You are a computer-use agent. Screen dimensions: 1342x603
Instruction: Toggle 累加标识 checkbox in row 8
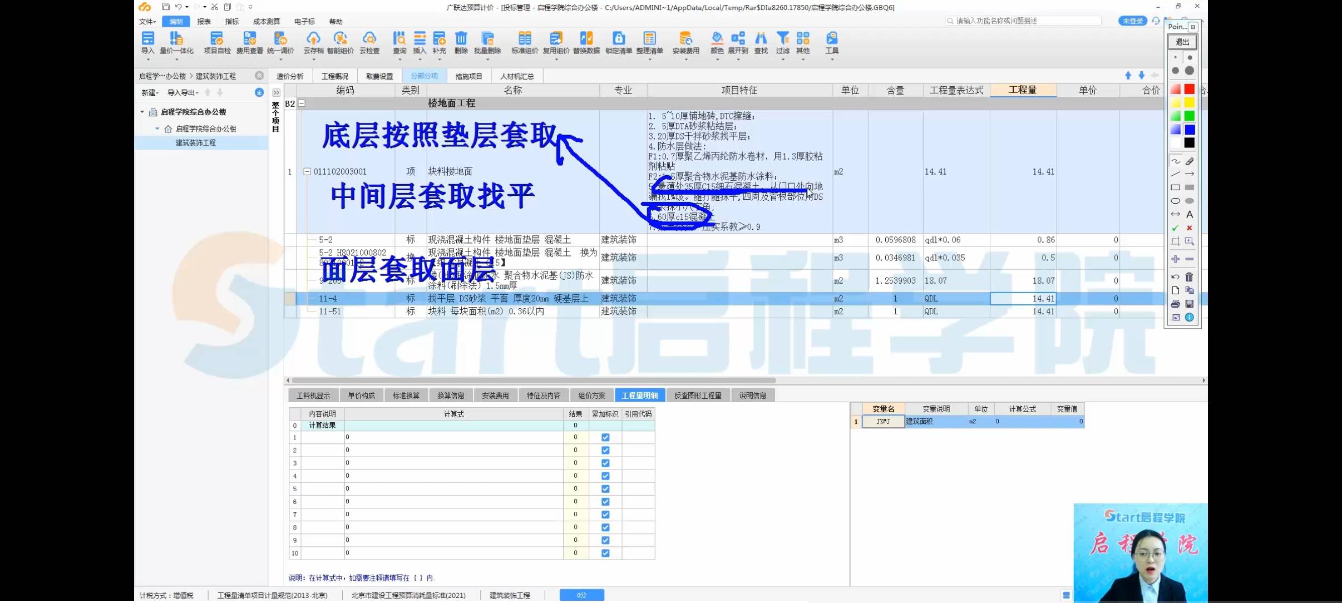click(x=605, y=527)
